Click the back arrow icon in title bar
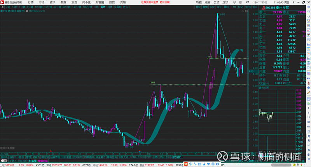 [294, 2]
